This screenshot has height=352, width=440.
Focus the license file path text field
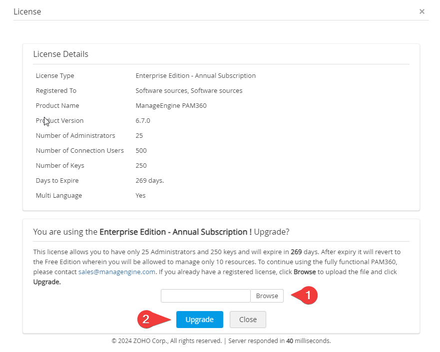pos(205,296)
